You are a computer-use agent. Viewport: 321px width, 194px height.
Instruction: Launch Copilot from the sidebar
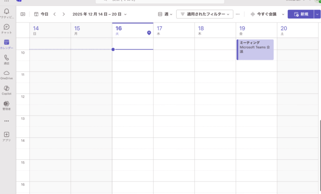(x=6, y=89)
